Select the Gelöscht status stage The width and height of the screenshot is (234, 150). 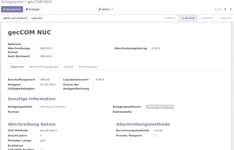tap(225, 18)
